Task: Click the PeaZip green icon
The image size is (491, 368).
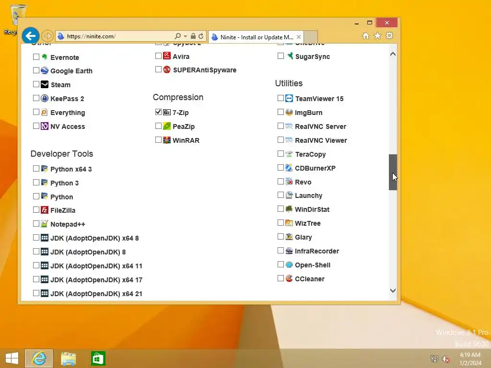Action: 167,126
